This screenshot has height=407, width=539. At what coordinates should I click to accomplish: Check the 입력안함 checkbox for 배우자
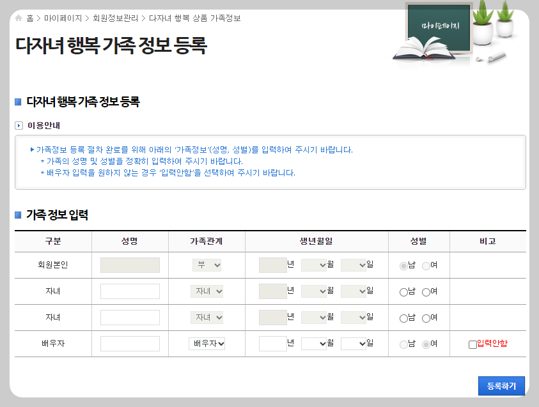[473, 344]
